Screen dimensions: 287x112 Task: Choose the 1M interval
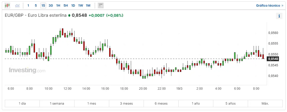coord(88,6)
